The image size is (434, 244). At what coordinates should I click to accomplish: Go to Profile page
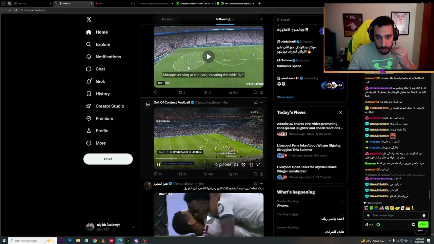pyautogui.click(x=97, y=131)
